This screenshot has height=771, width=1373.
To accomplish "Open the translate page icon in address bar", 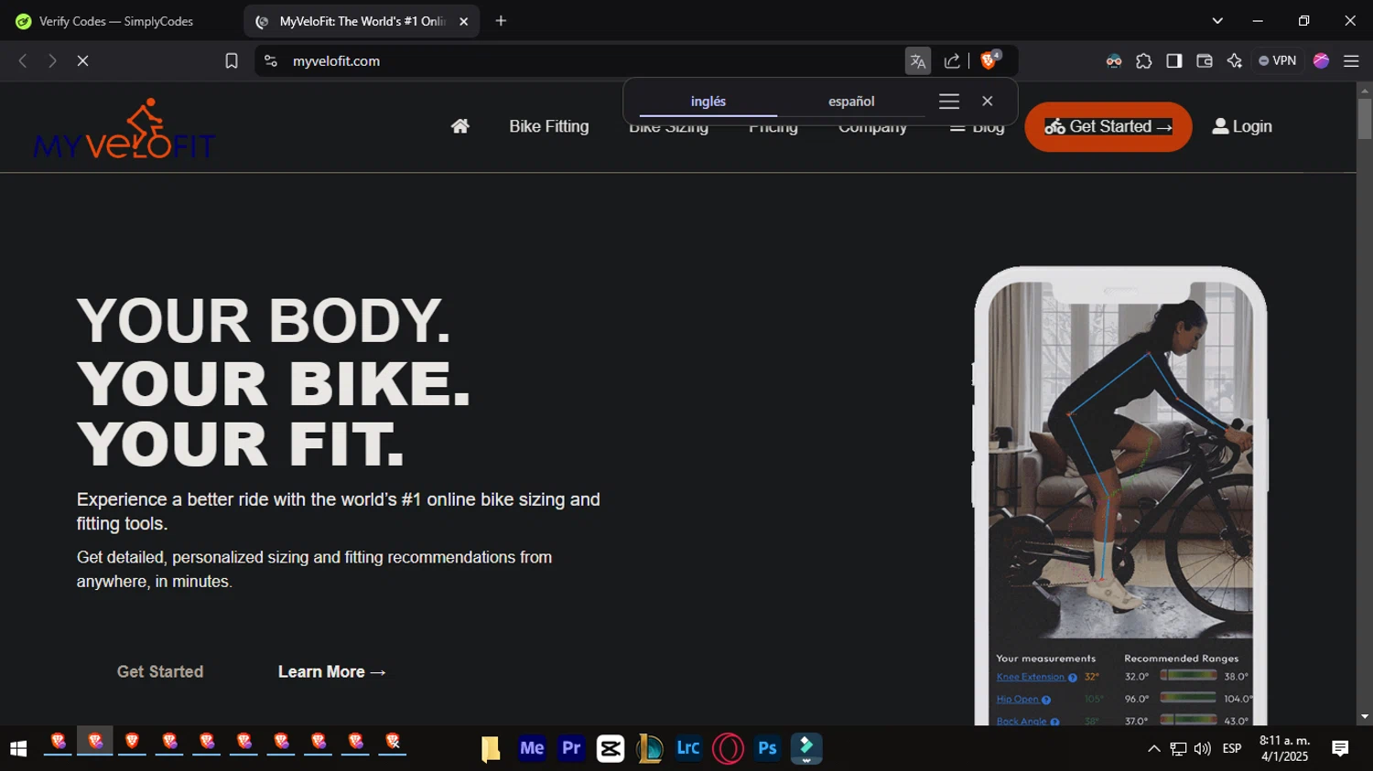I will click(x=917, y=61).
